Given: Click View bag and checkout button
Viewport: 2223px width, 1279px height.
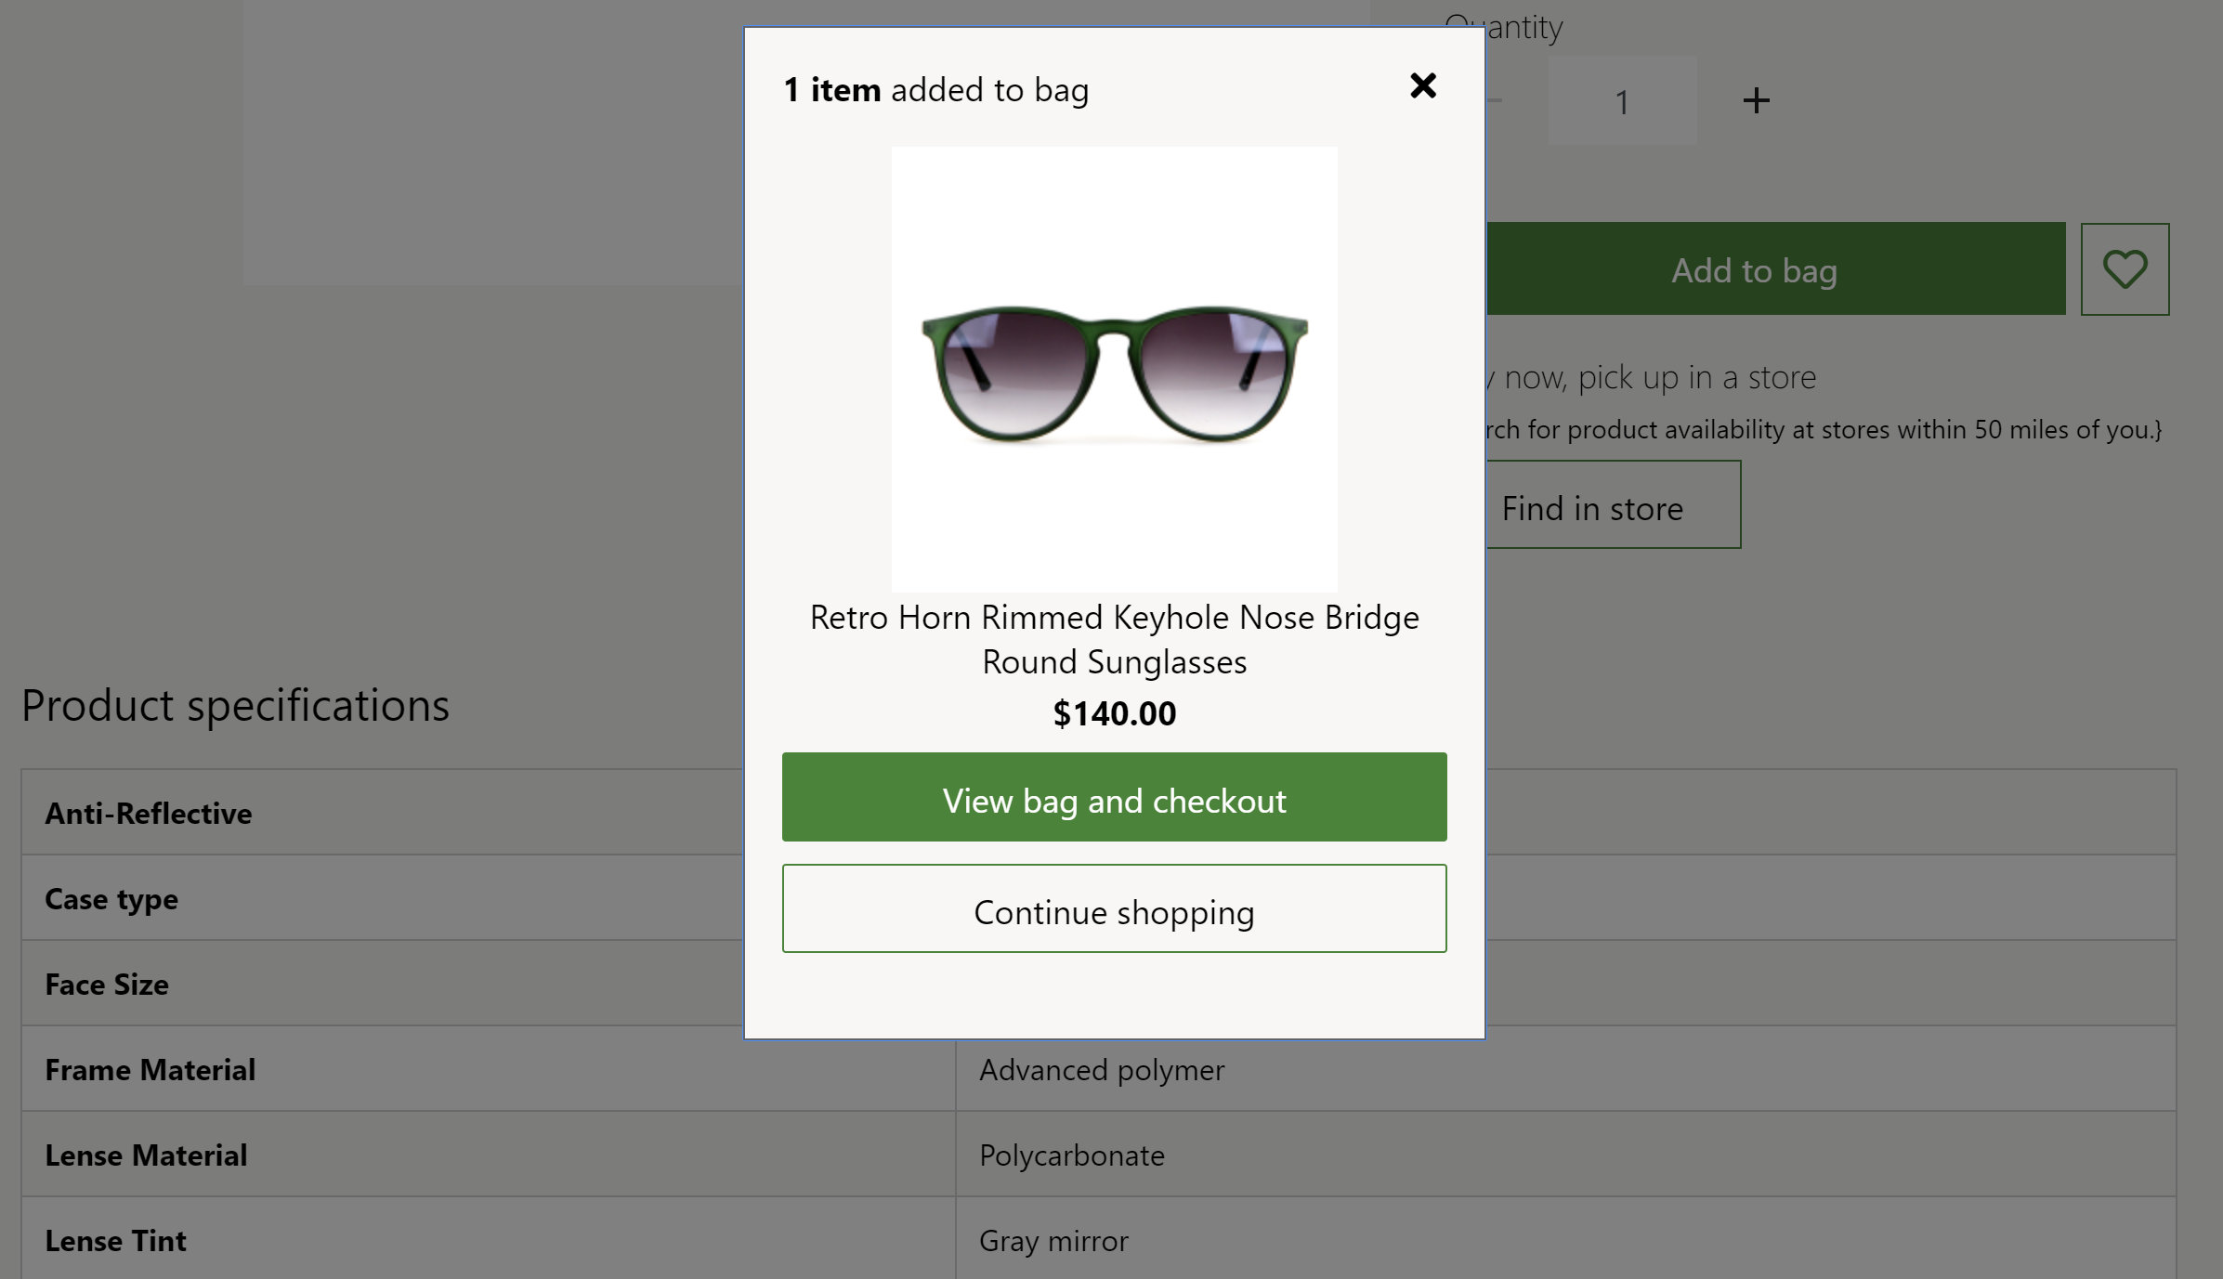Looking at the screenshot, I should click(1115, 797).
